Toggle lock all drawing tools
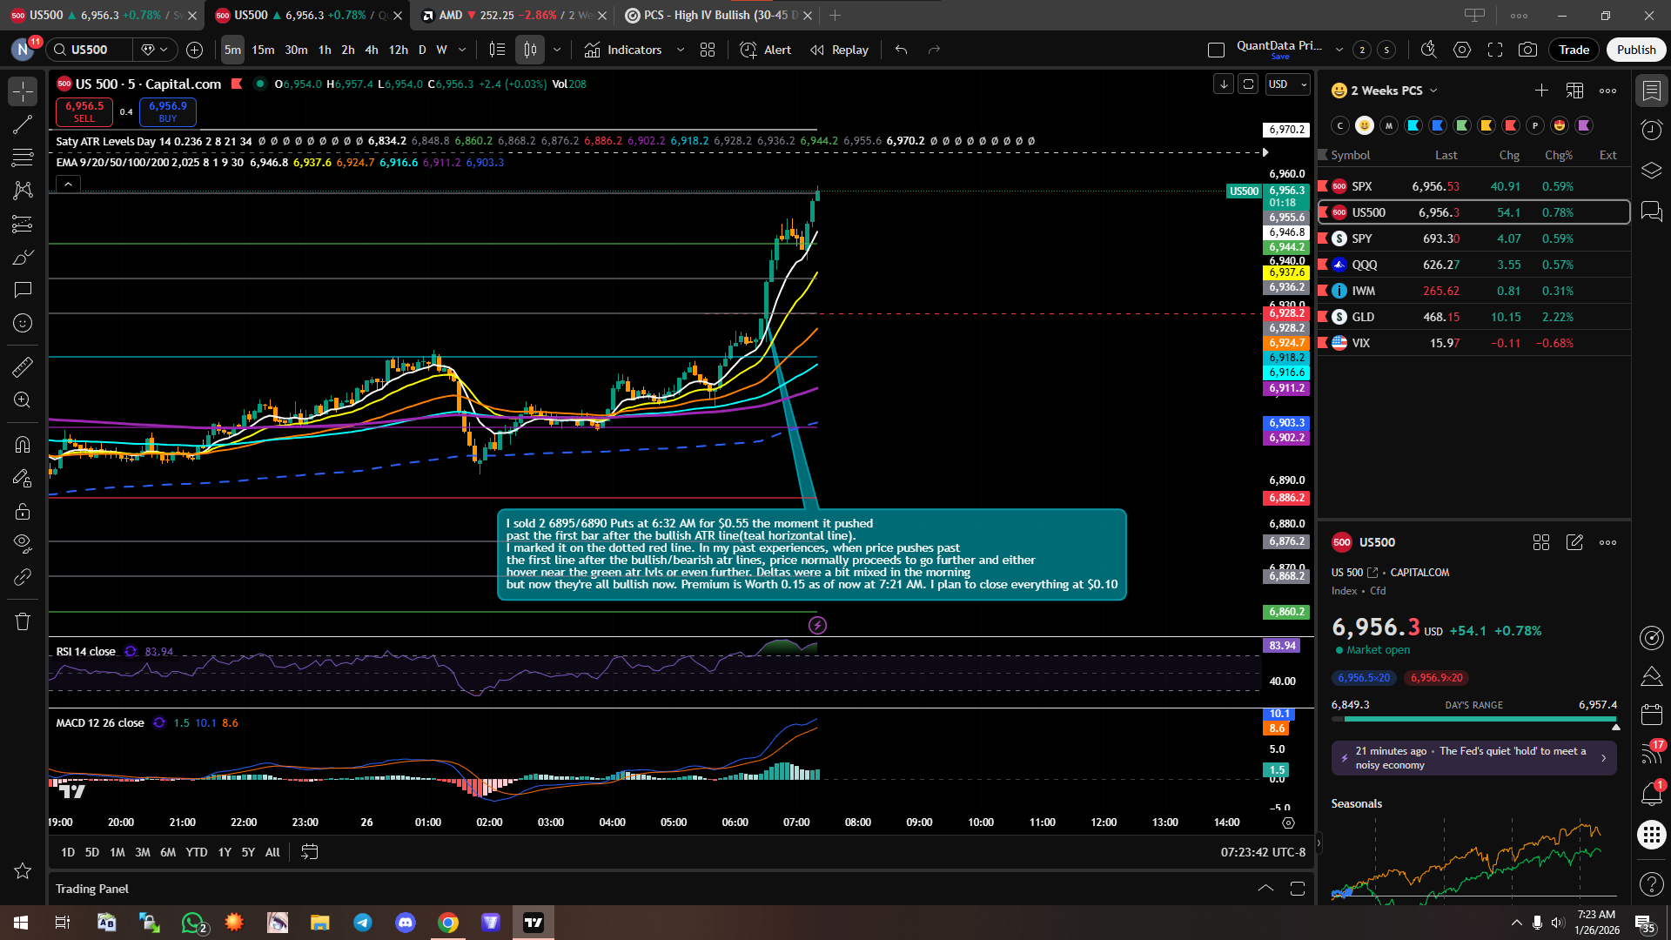This screenshot has width=1671, height=940. 23,511
